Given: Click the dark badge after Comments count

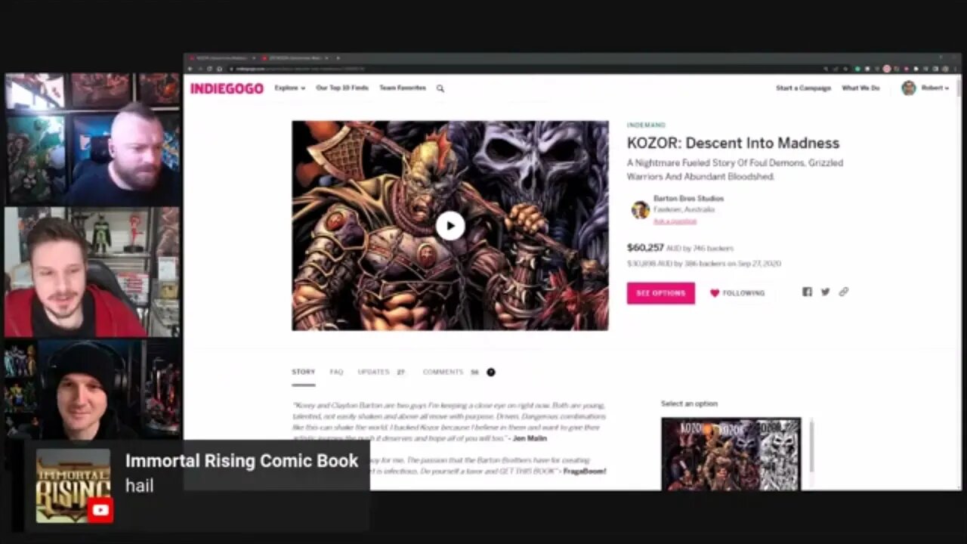Looking at the screenshot, I should click(x=491, y=372).
